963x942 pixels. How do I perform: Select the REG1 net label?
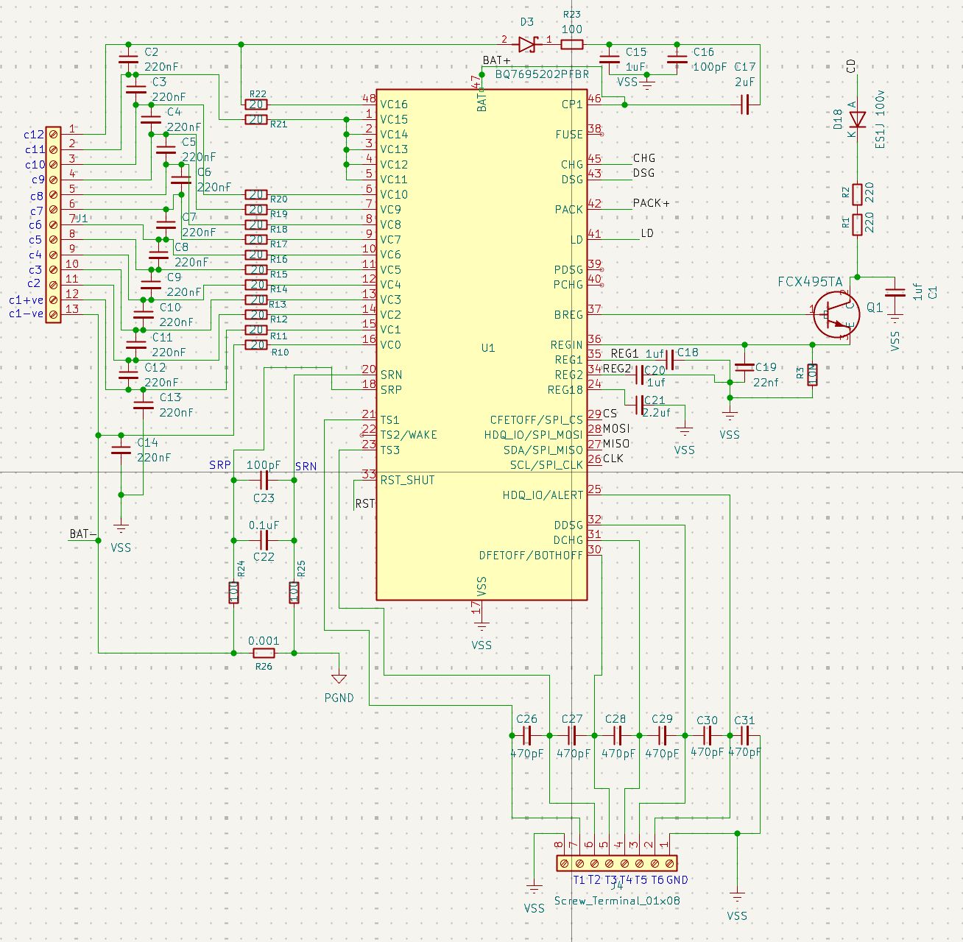(x=624, y=354)
